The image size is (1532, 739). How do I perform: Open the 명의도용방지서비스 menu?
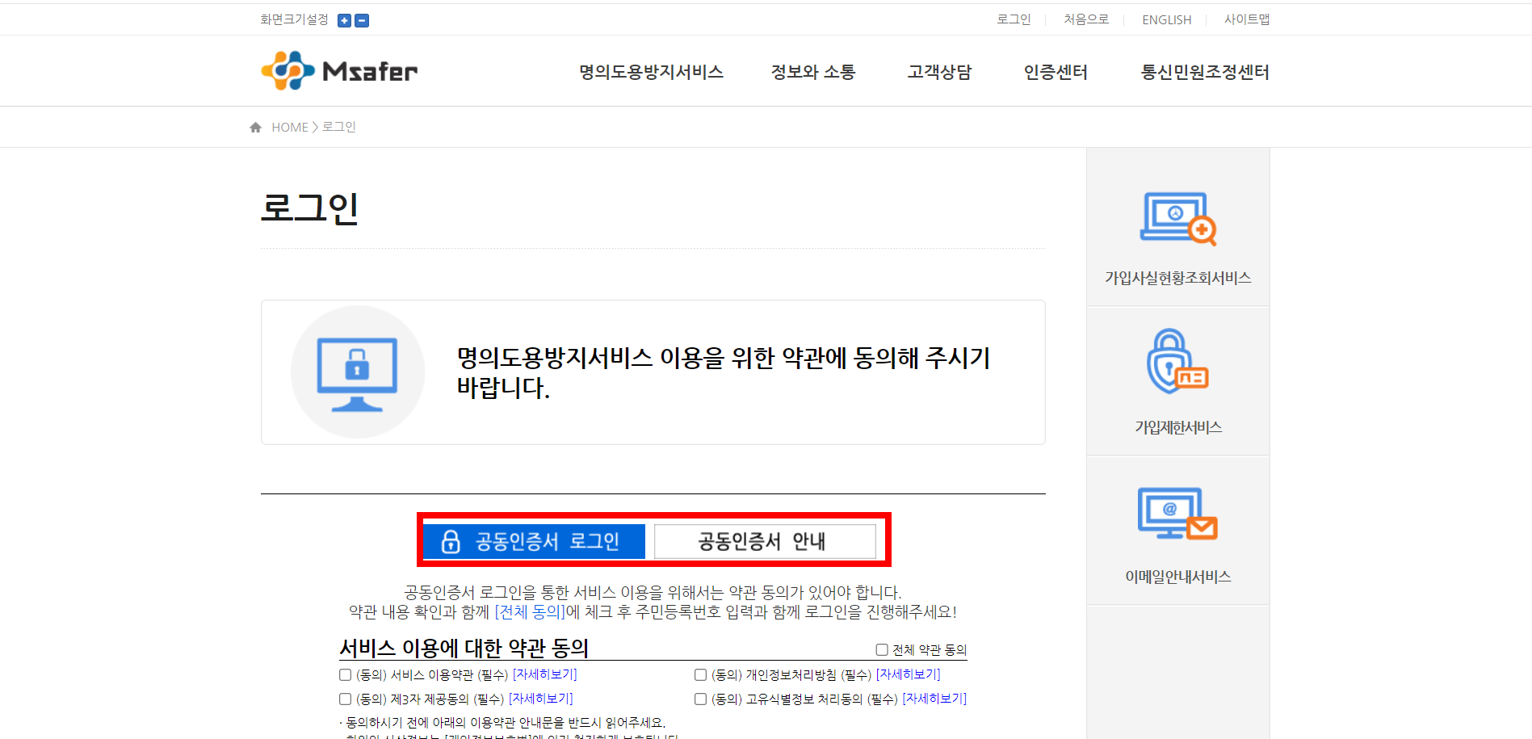[651, 71]
